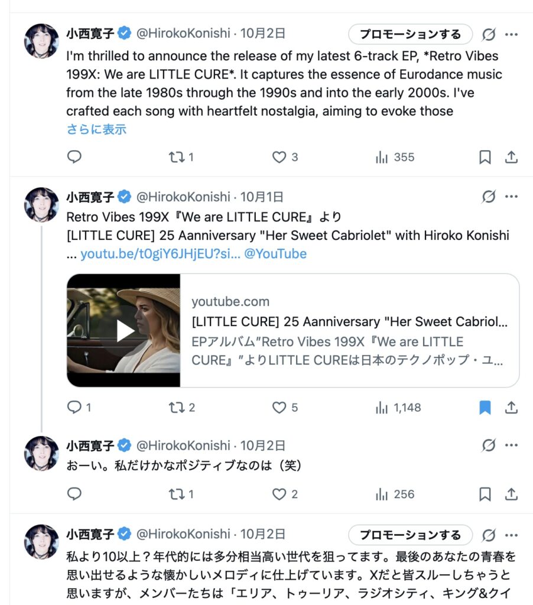Reply to the おーい post
533x605 pixels.
click(74, 494)
